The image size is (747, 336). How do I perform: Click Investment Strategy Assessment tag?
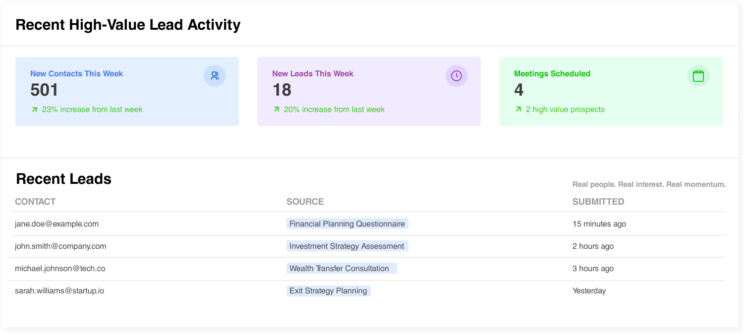[347, 246]
